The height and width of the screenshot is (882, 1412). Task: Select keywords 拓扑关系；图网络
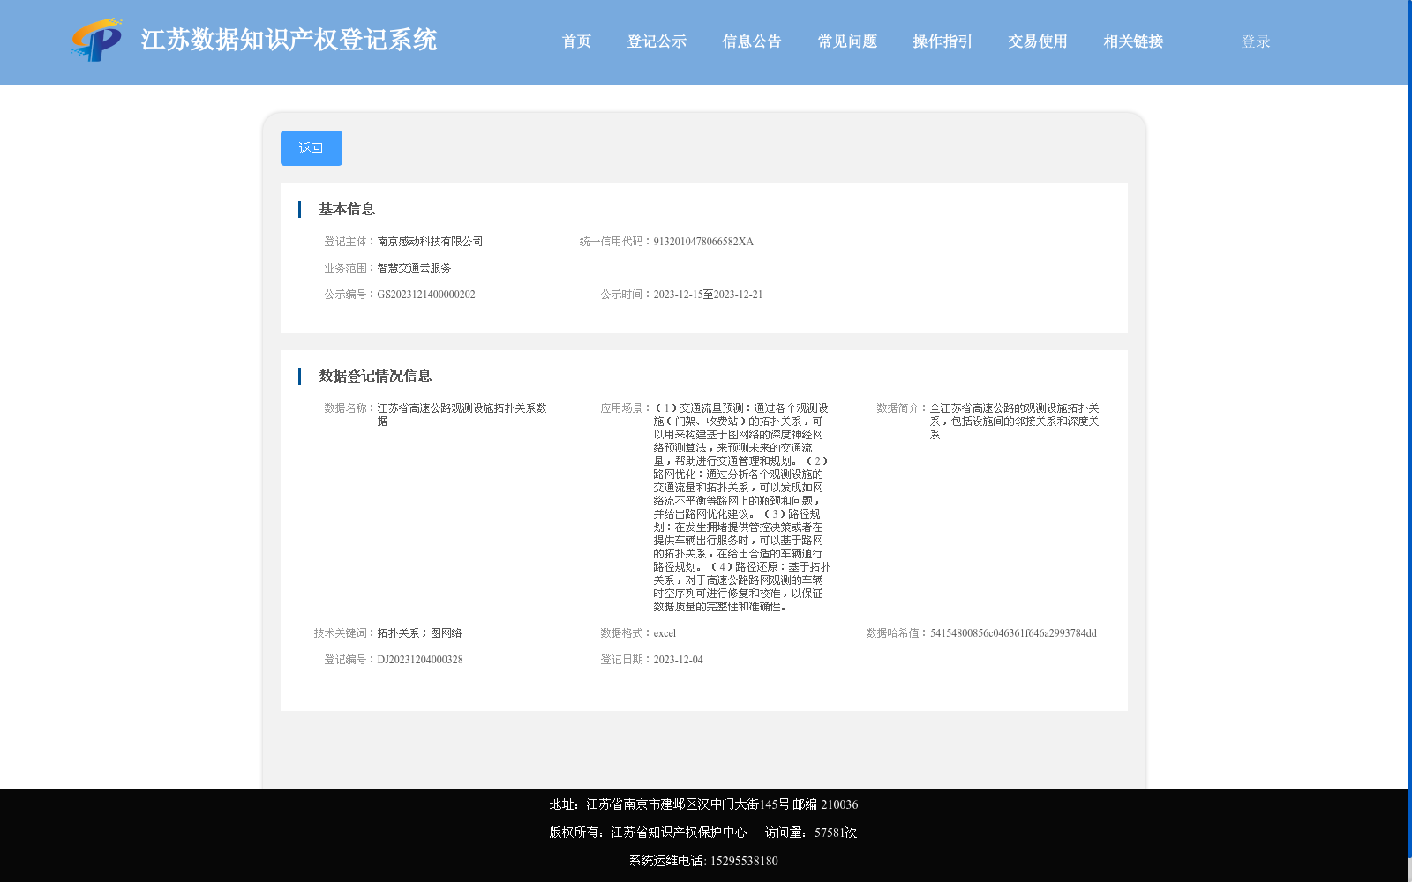[419, 633]
